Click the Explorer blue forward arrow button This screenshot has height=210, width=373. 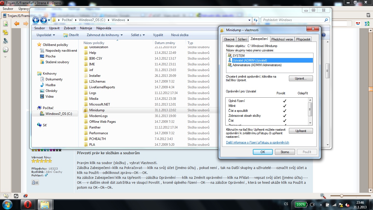(x=43, y=20)
